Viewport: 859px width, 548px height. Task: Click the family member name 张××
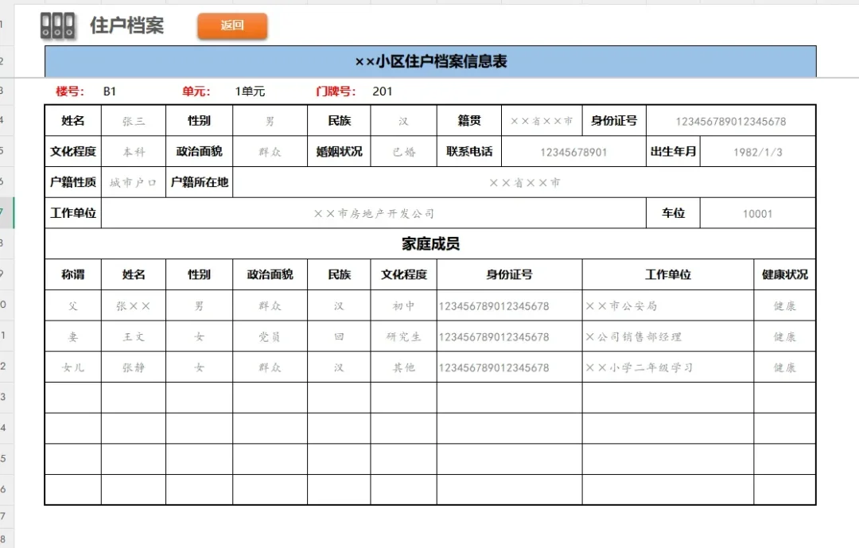134,305
